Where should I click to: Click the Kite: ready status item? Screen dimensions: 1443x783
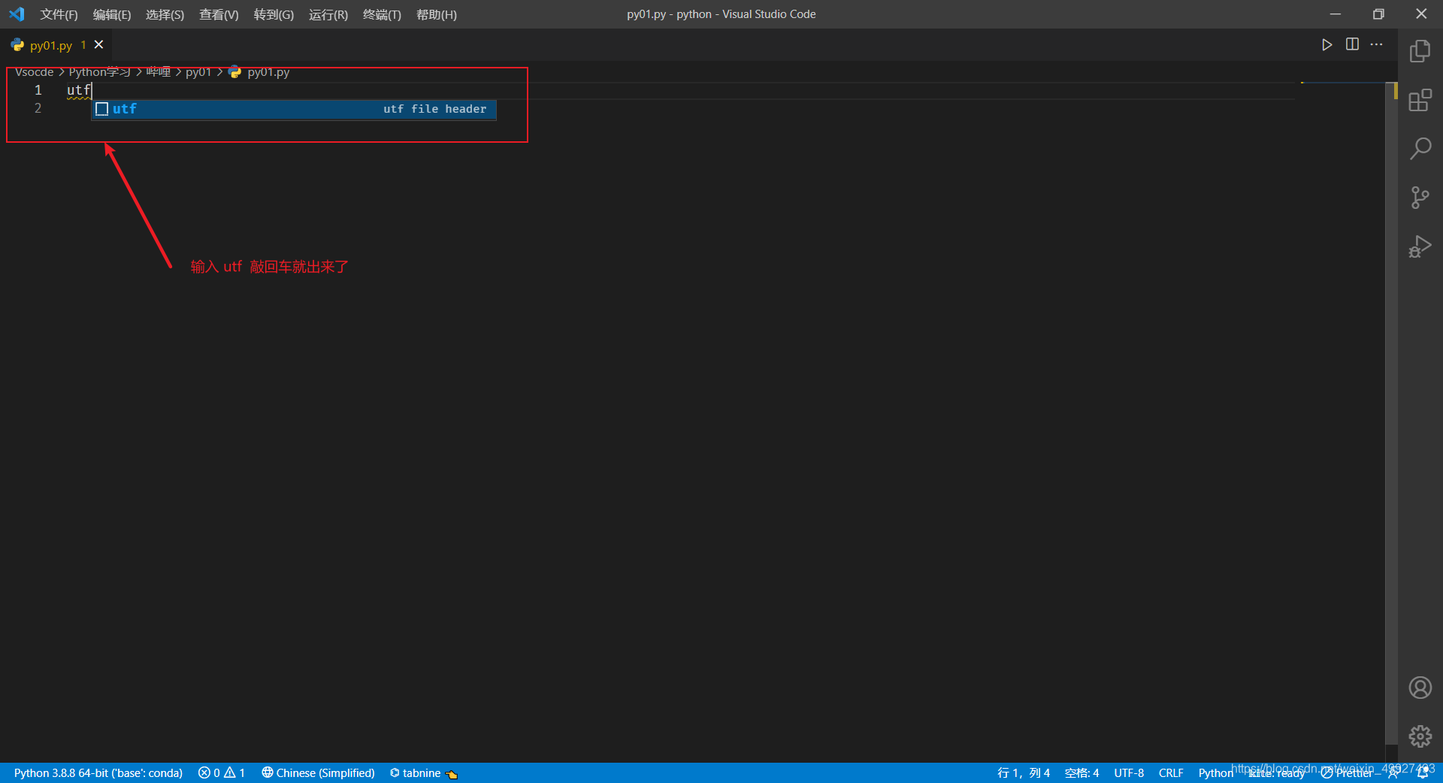point(1277,773)
